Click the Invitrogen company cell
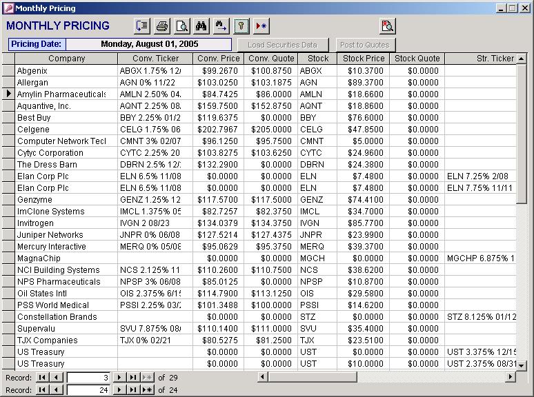Image resolution: width=534 pixels, height=397 pixels. pyautogui.click(x=66, y=223)
